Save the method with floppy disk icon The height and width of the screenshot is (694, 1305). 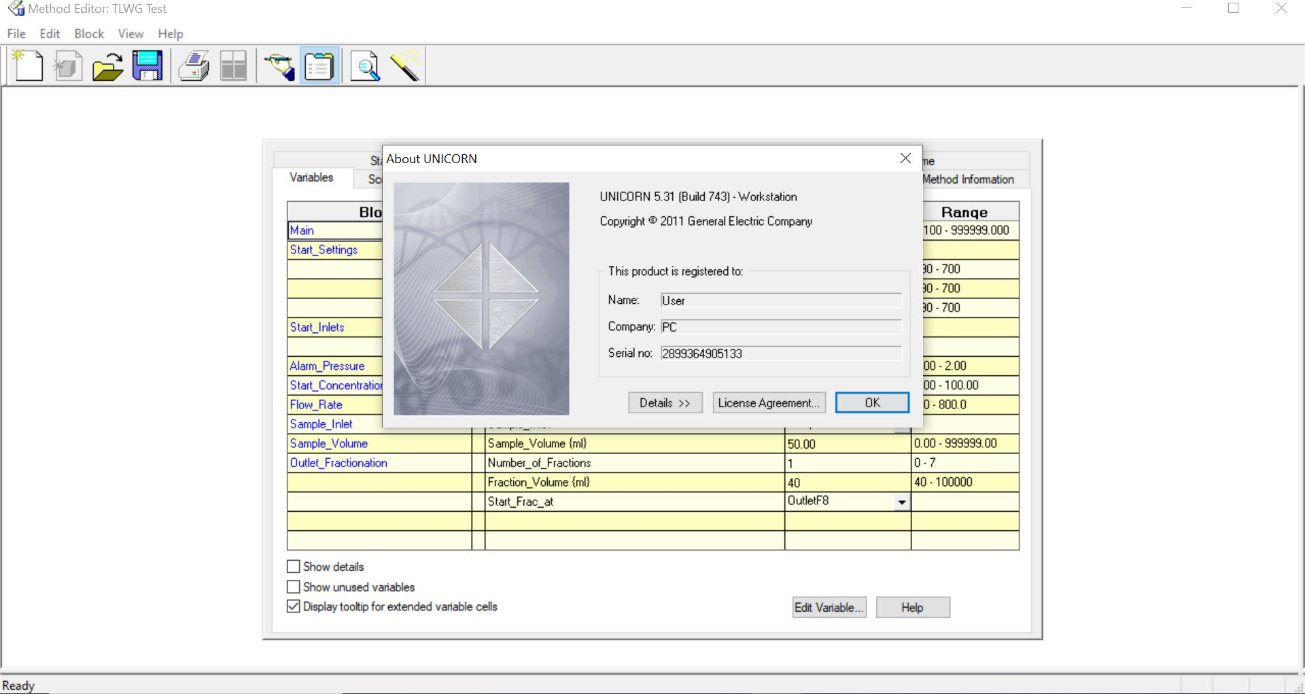click(147, 66)
